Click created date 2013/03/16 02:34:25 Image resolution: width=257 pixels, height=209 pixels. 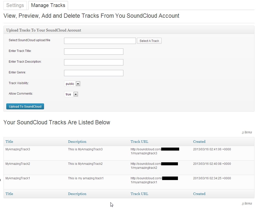(212, 178)
